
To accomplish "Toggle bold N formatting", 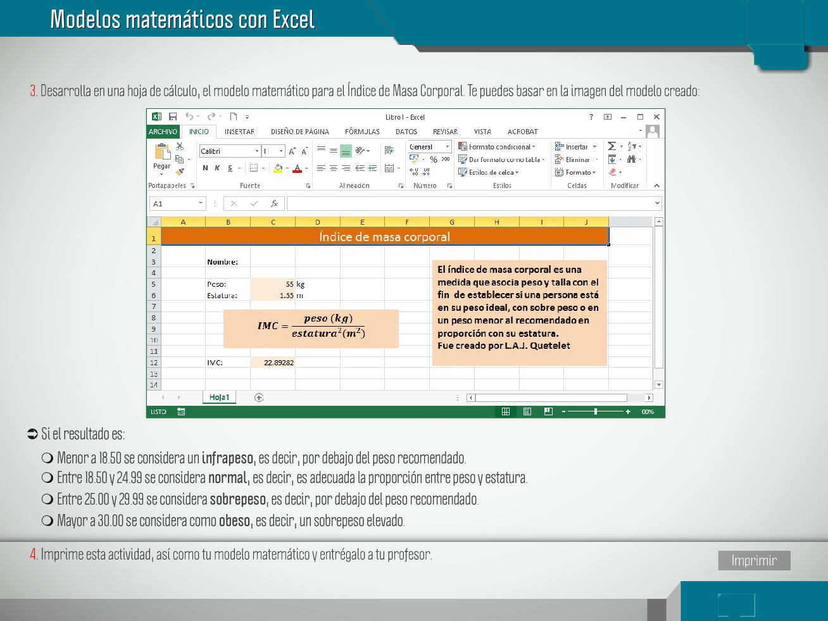I will tap(205, 168).
